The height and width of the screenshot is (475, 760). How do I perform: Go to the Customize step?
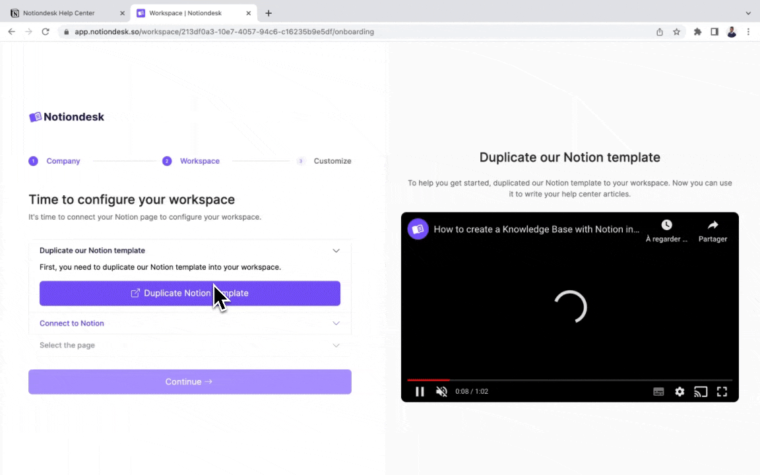click(x=324, y=161)
